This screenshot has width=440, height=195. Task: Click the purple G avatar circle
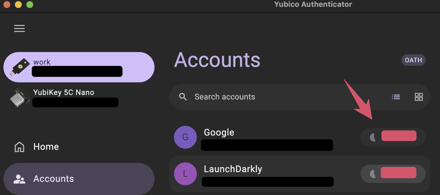point(185,137)
